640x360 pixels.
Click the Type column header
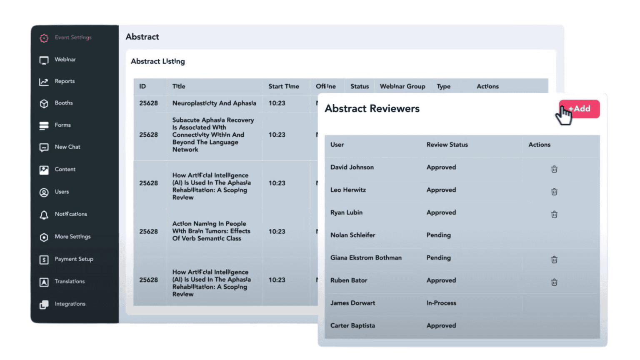pyautogui.click(x=443, y=86)
